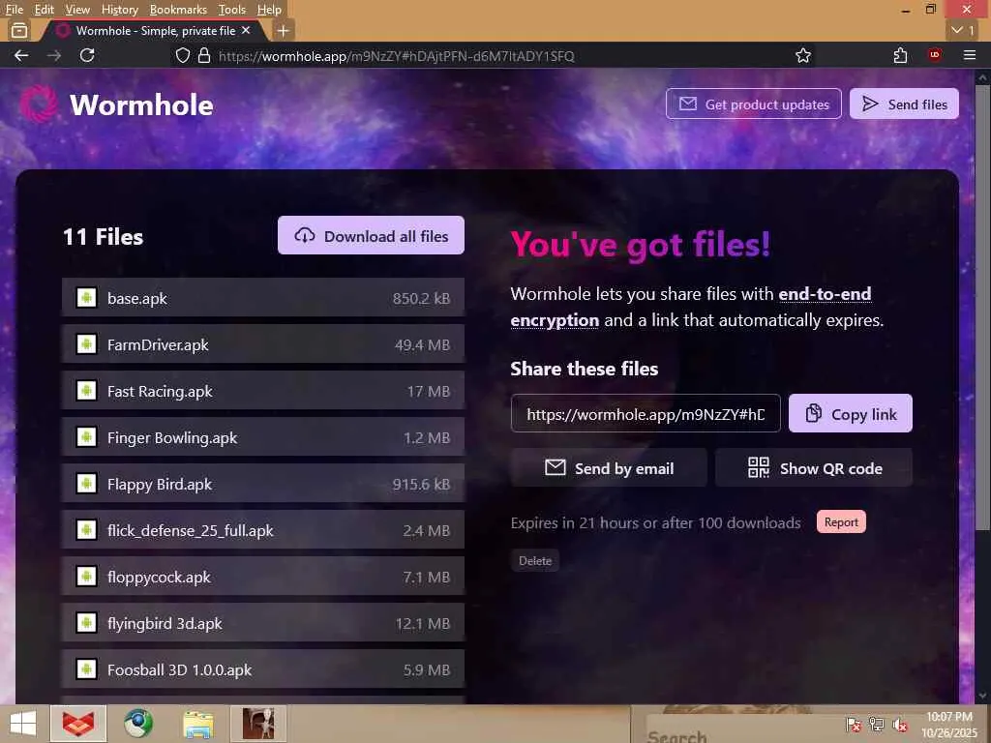Open a new browser tab

point(284,30)
